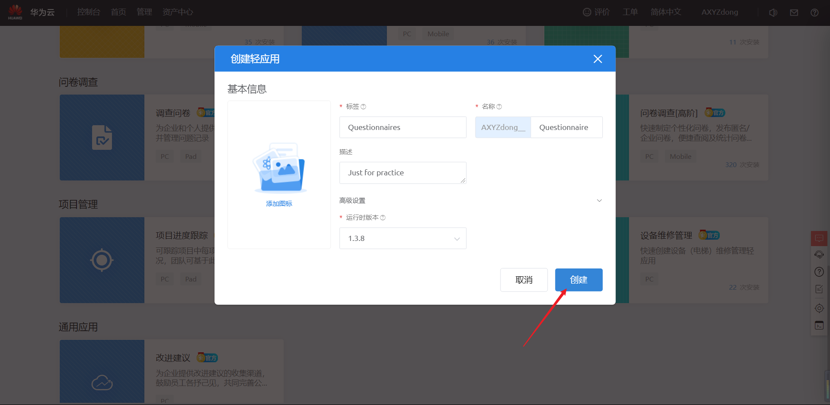Open the 运行时版本 dropdown showing 1.3.8
The height and width of the screenshot is (405, 830).
pyautogui.click(x=403, y=238)
